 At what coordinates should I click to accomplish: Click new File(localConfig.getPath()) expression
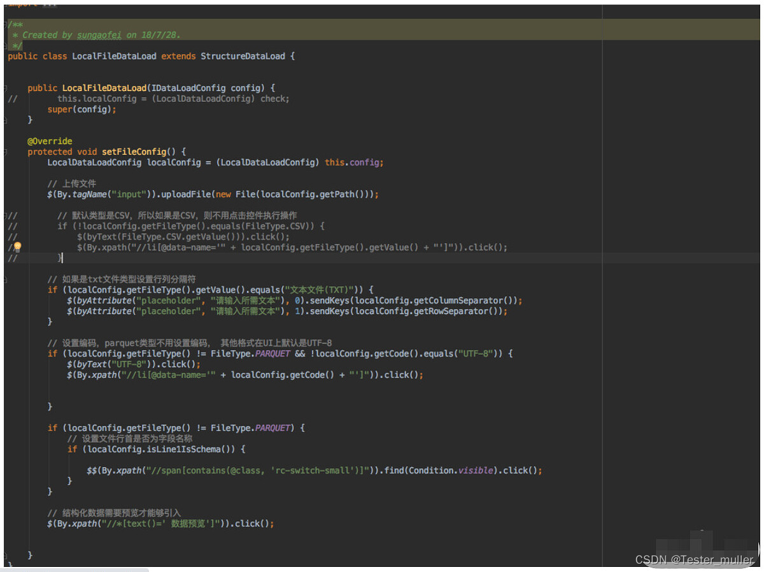[x=292, y=194]
